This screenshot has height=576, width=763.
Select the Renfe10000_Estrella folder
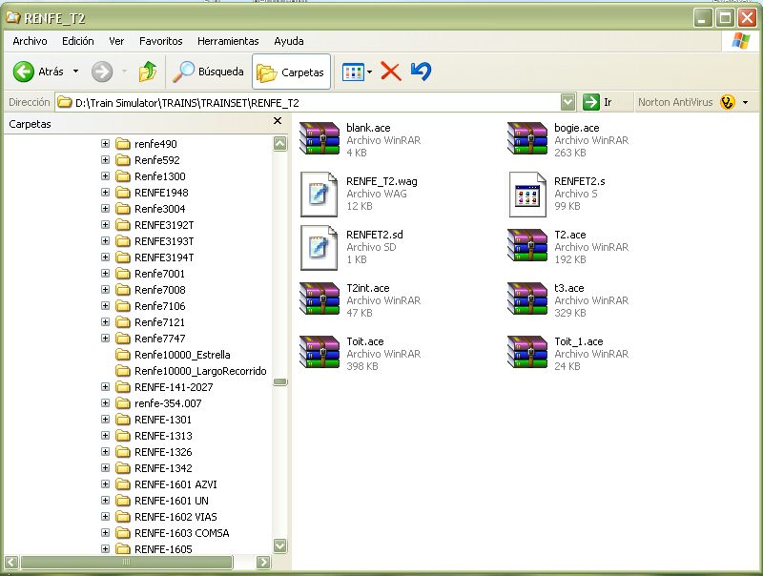[x=181, y=355]
